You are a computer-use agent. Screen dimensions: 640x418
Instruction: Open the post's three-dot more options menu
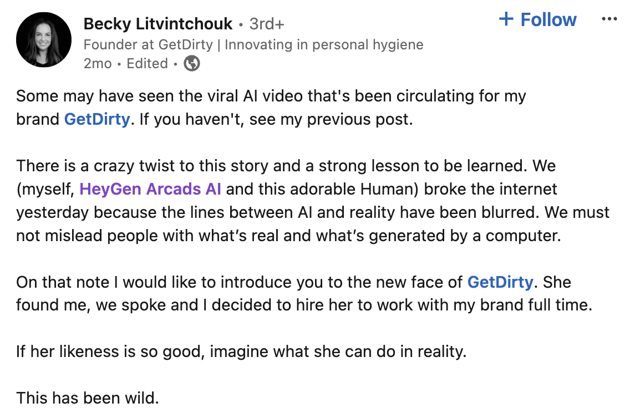[x=609, y=19]
